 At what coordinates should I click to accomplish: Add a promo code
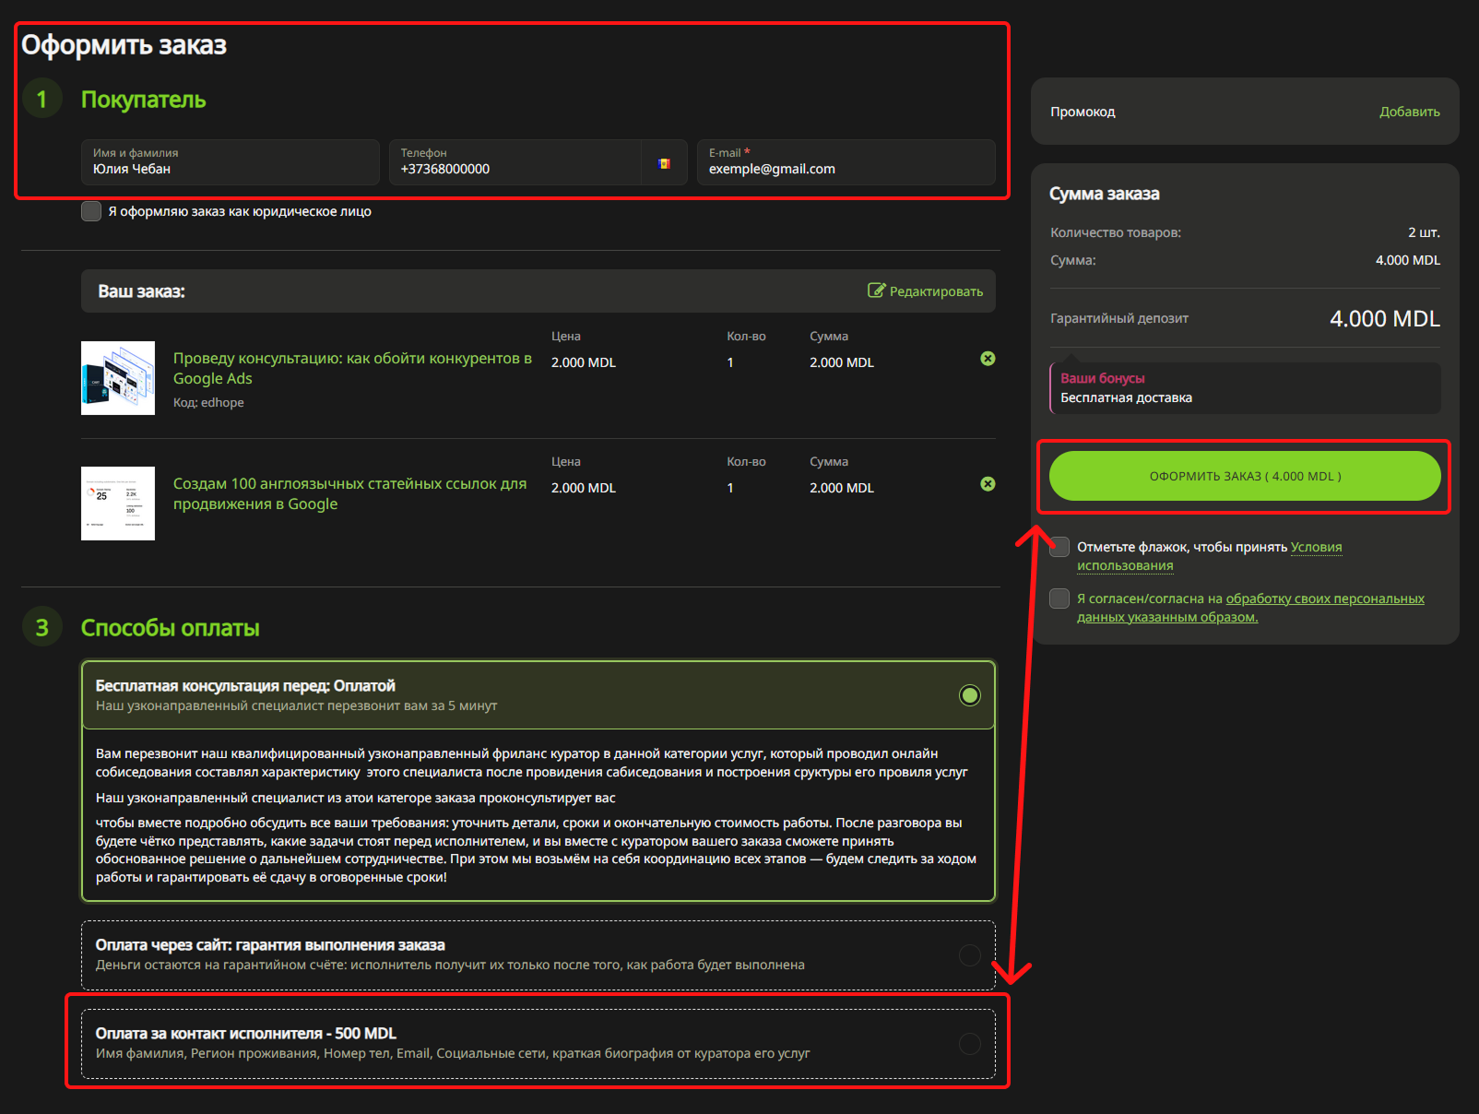point(1409,112)
